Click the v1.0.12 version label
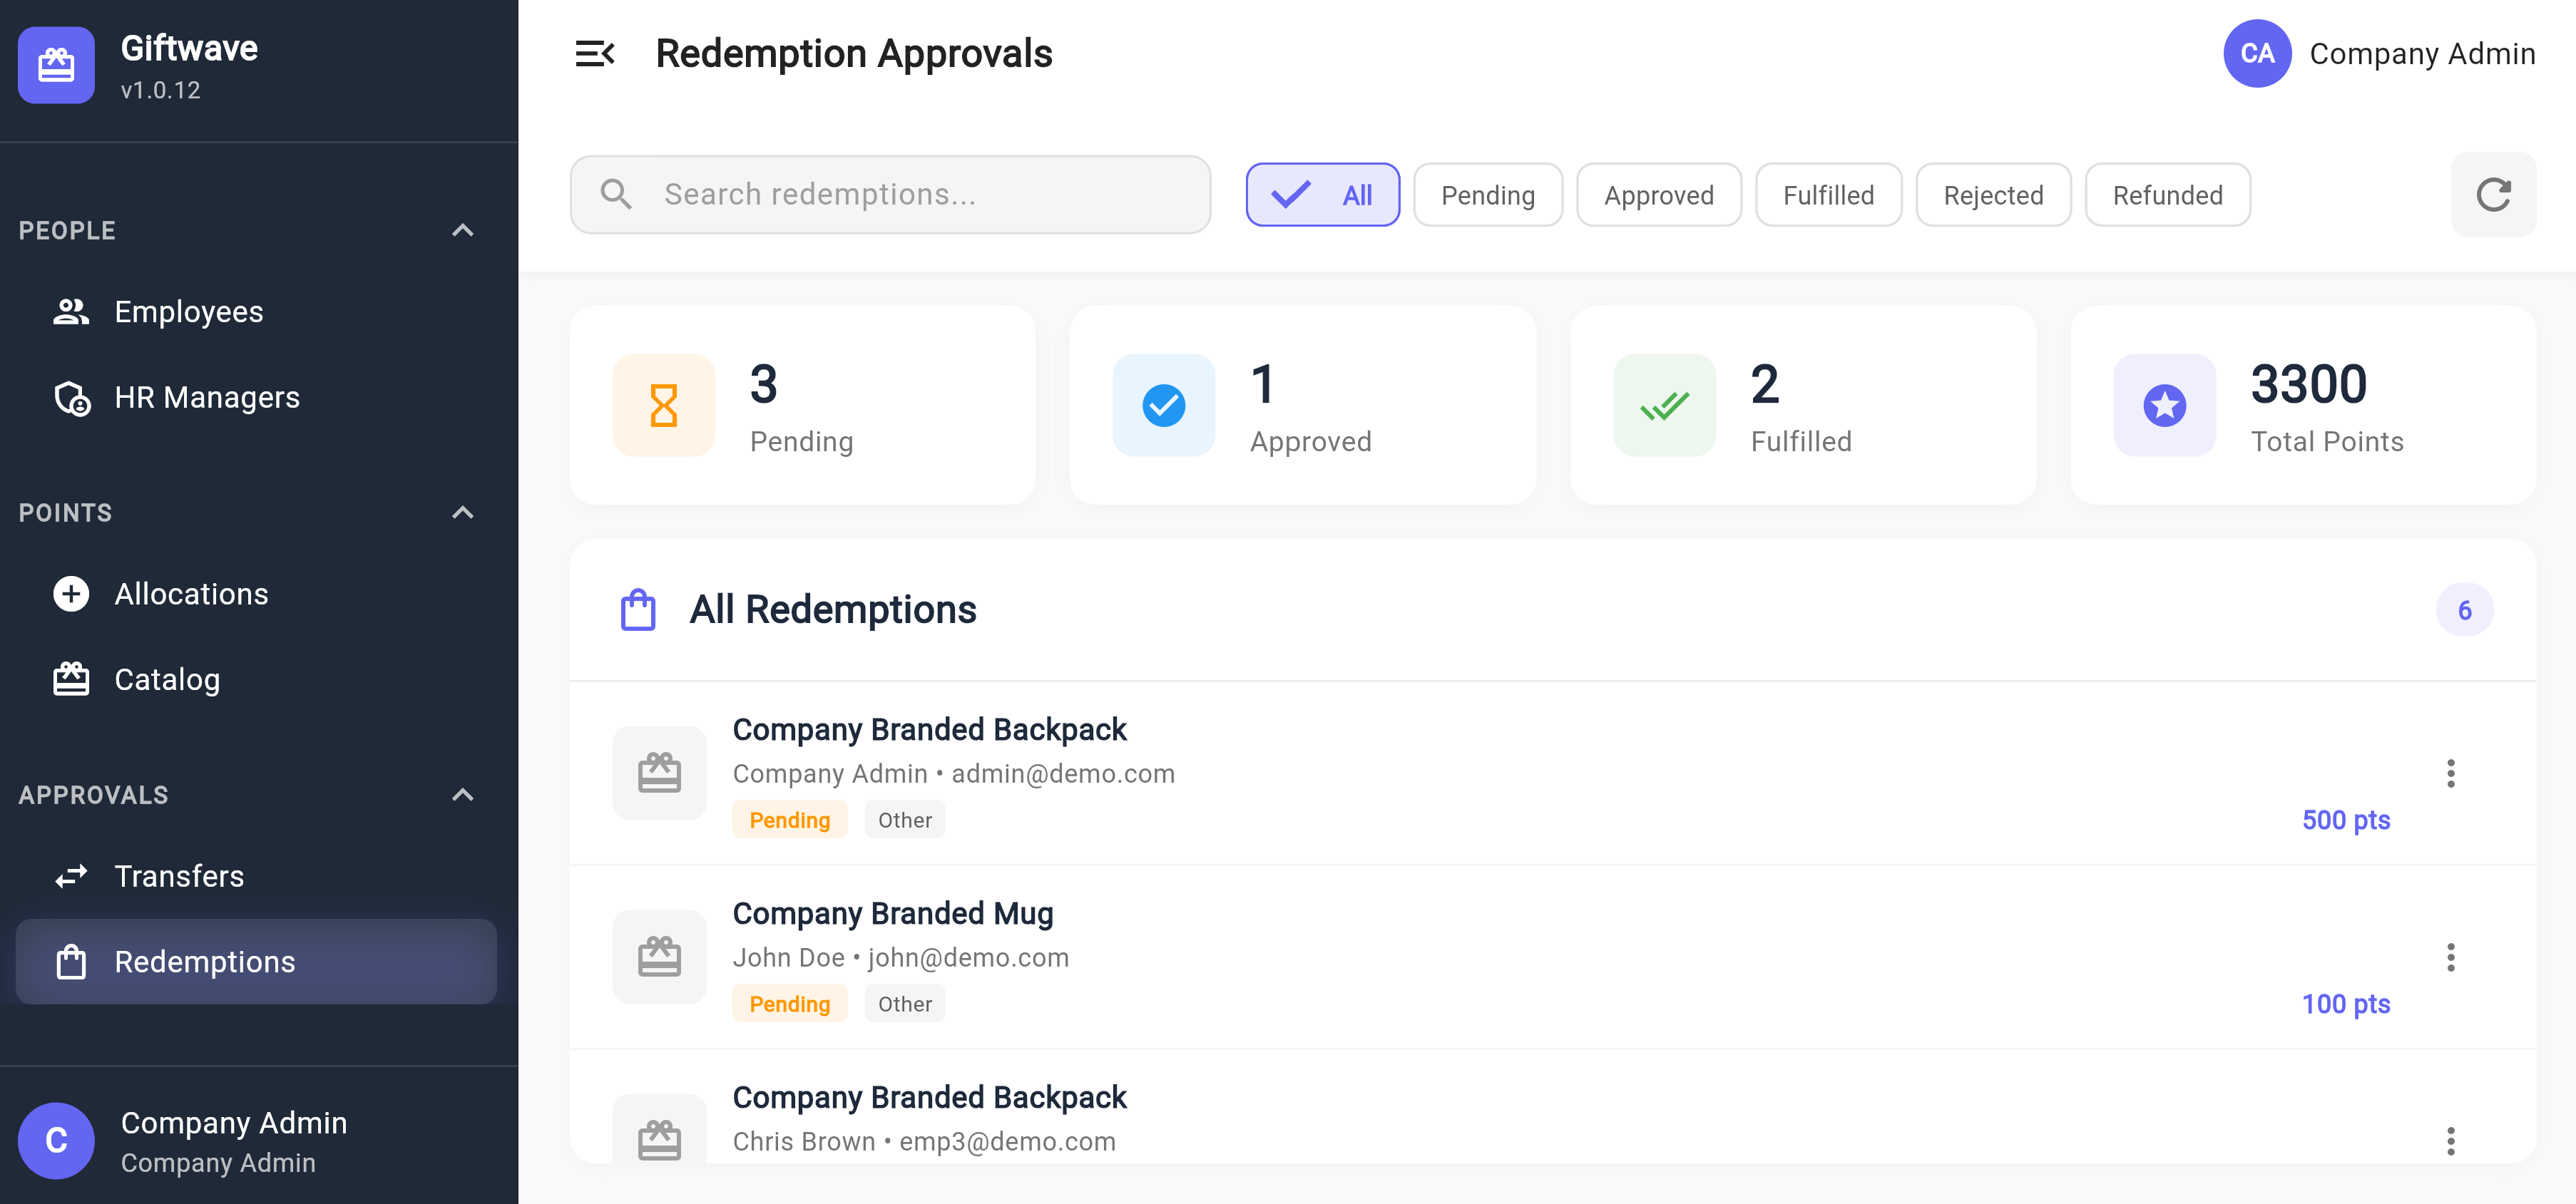 point(160,90)
